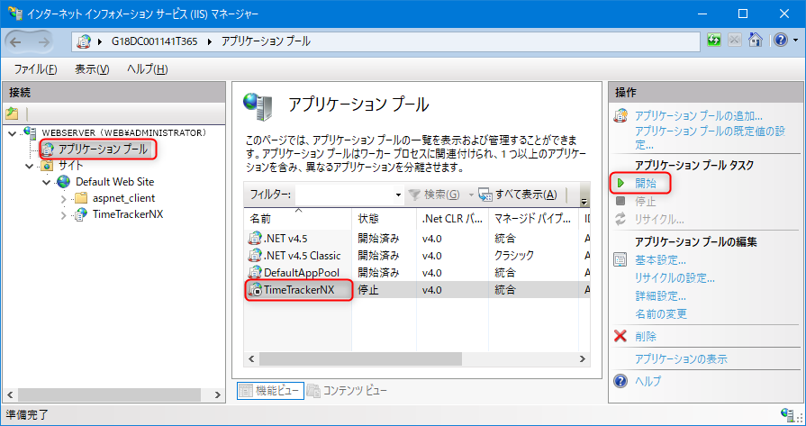Click the Forward navigation arrow
The image size is (806, 426).
click(x=43, y=42)
